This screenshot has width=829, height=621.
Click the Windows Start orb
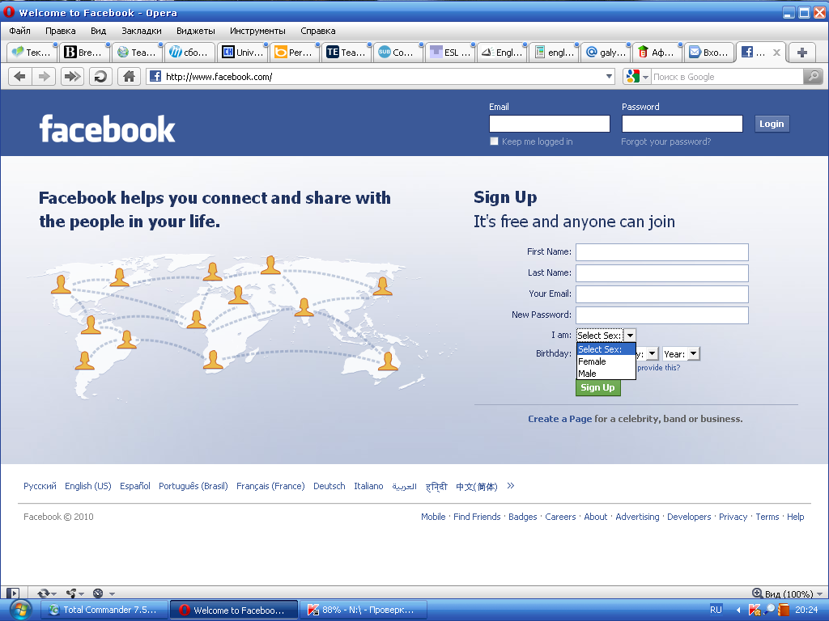click(x=20, y=610)
